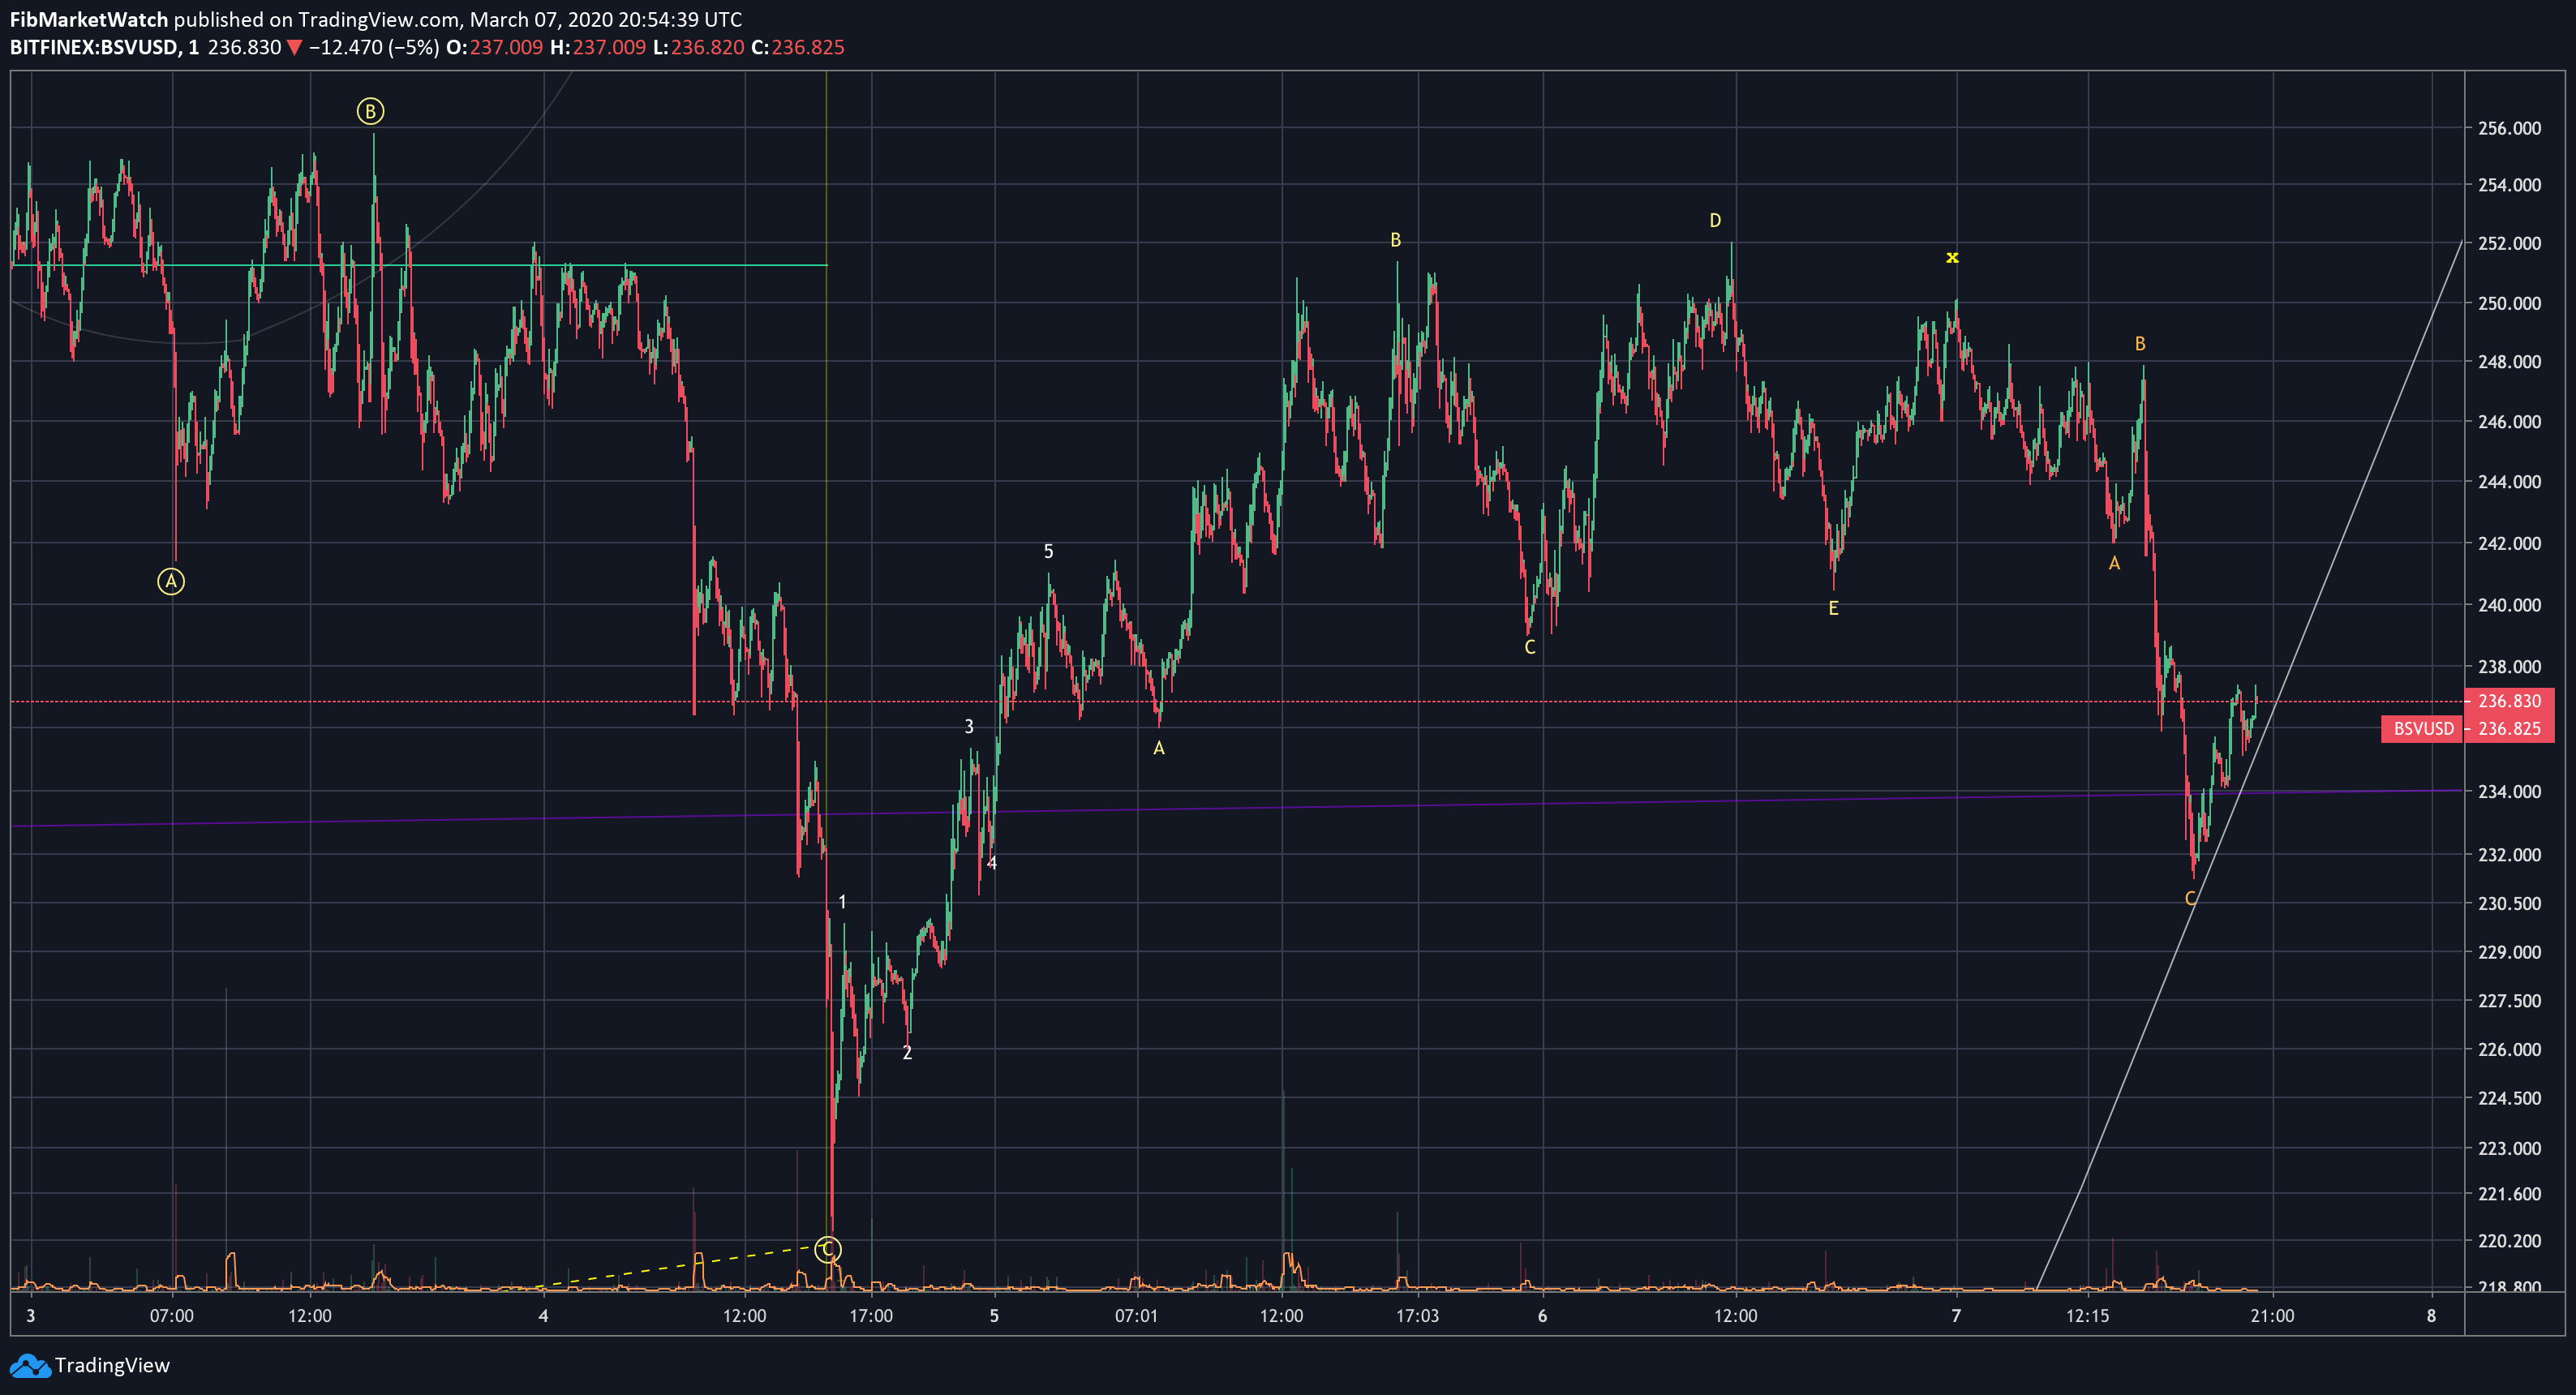Click the 226.000 price axis label
This screenshot has height=1395, width=2576.
click(x=2509, y=1050)
